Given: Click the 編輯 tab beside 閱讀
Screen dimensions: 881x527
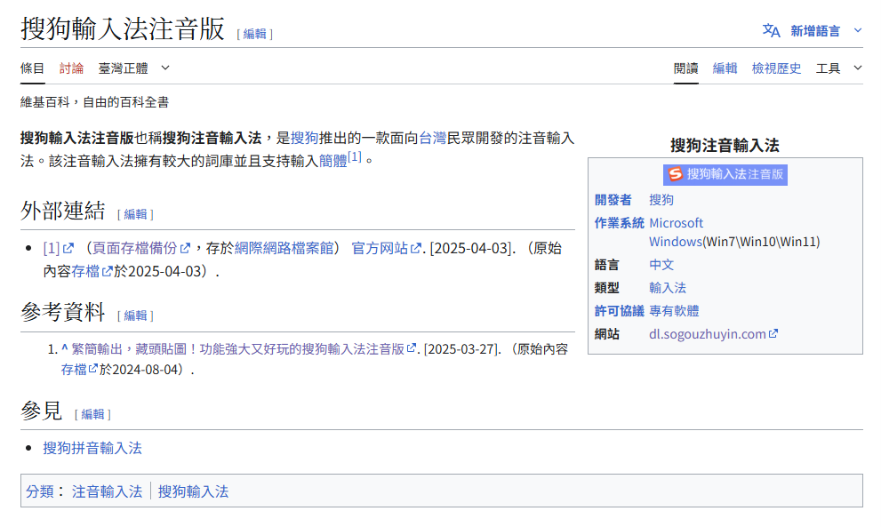Looking at the screenshot, I should point(725,68).
